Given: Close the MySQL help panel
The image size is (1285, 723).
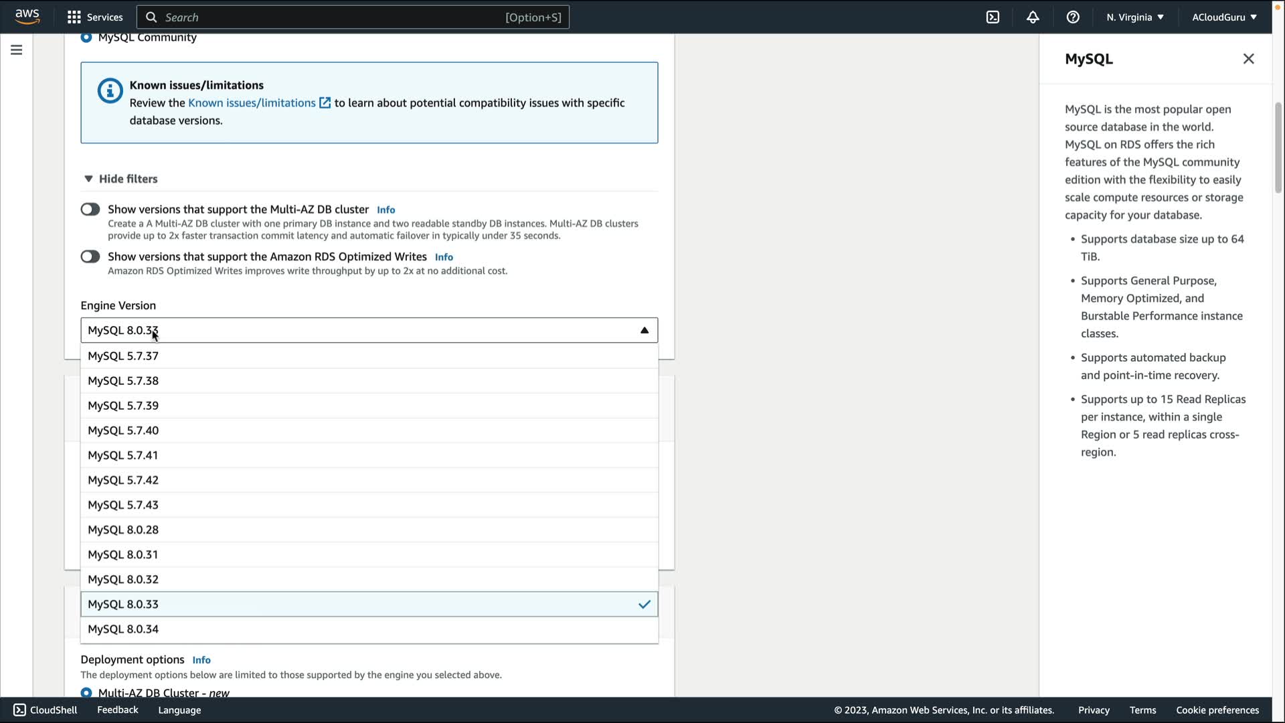Looking at the screenshot, I should (x=1248, y=59).
